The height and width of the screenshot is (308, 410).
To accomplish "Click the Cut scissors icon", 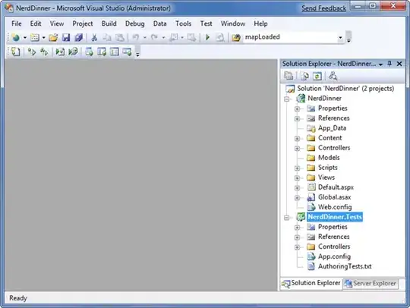I will click(x=94, y=38).
